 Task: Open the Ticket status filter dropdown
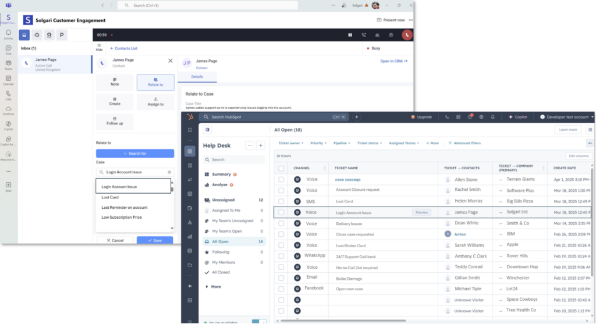370,143
